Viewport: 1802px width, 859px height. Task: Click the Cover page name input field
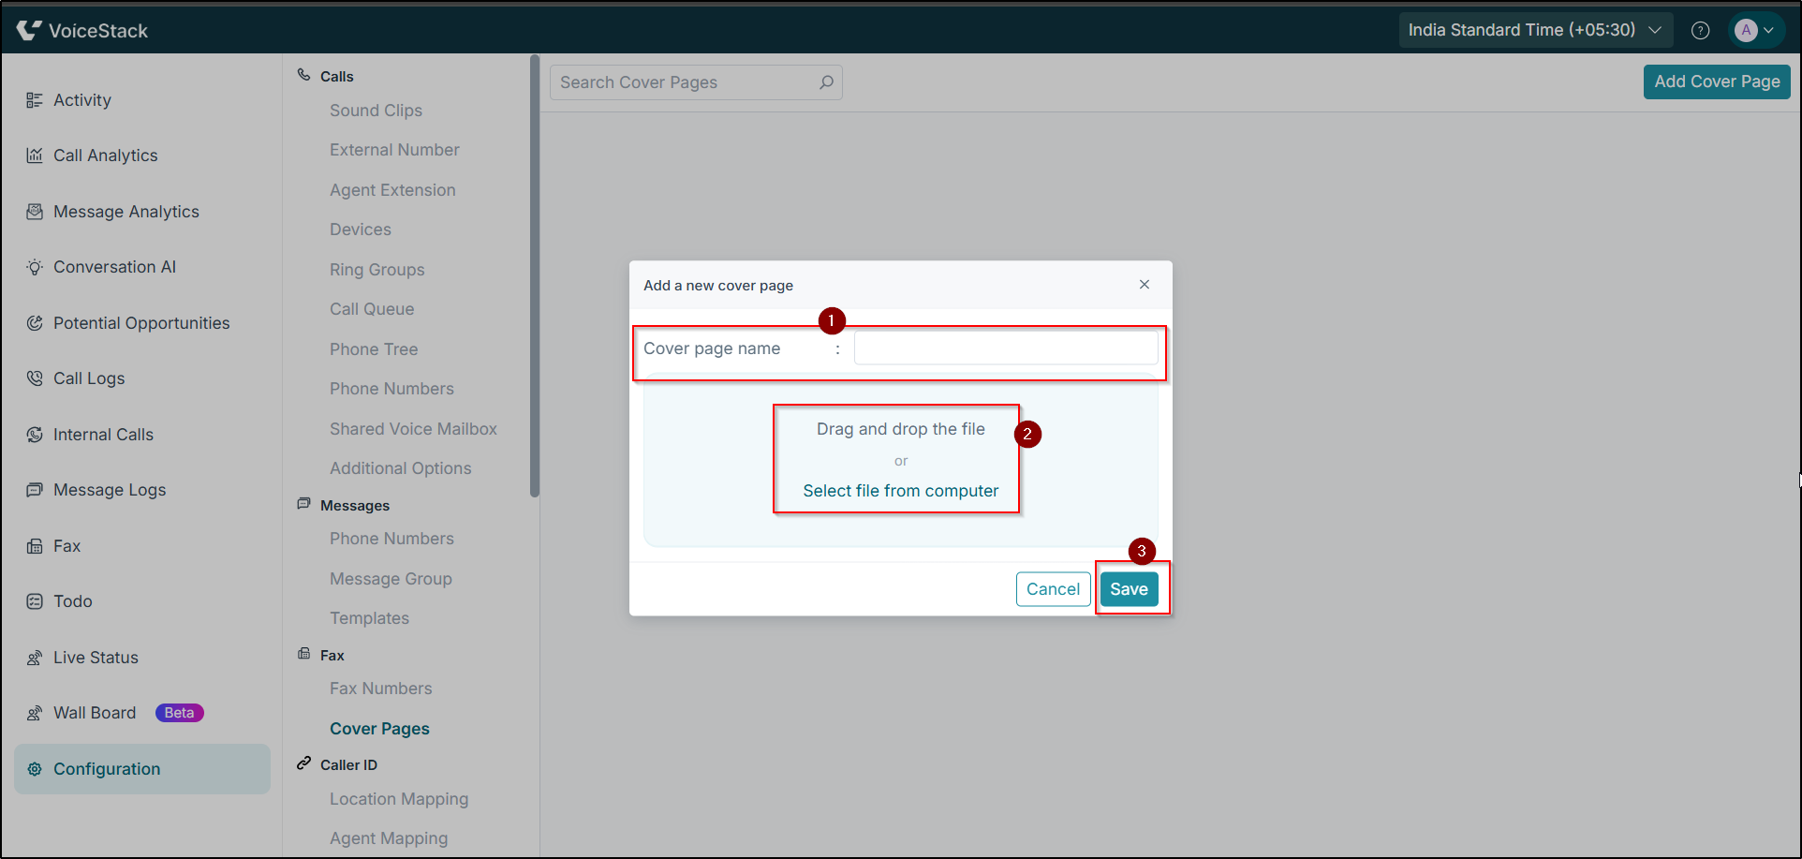tap(1005, 348)
